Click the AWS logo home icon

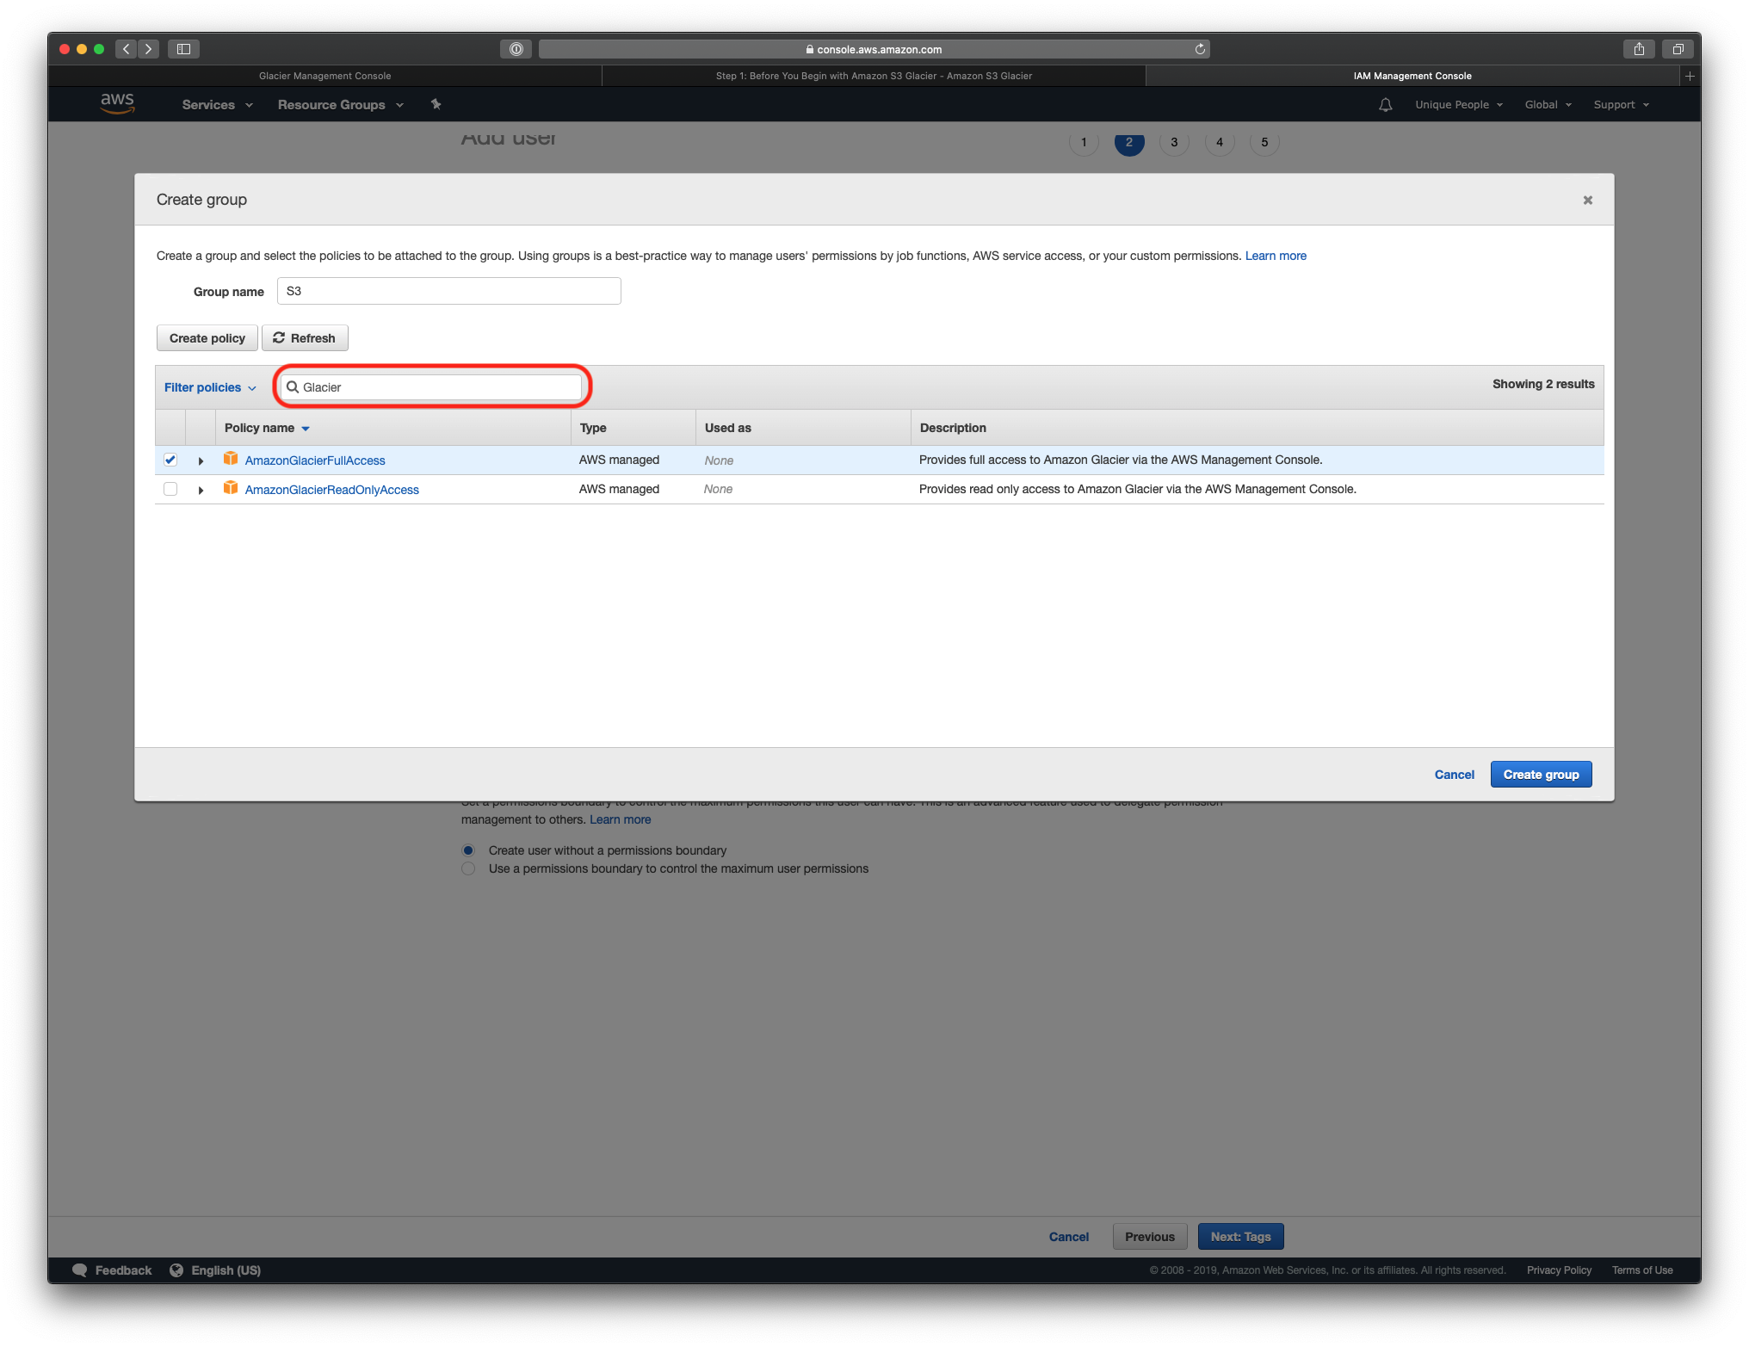pos(117,104)
